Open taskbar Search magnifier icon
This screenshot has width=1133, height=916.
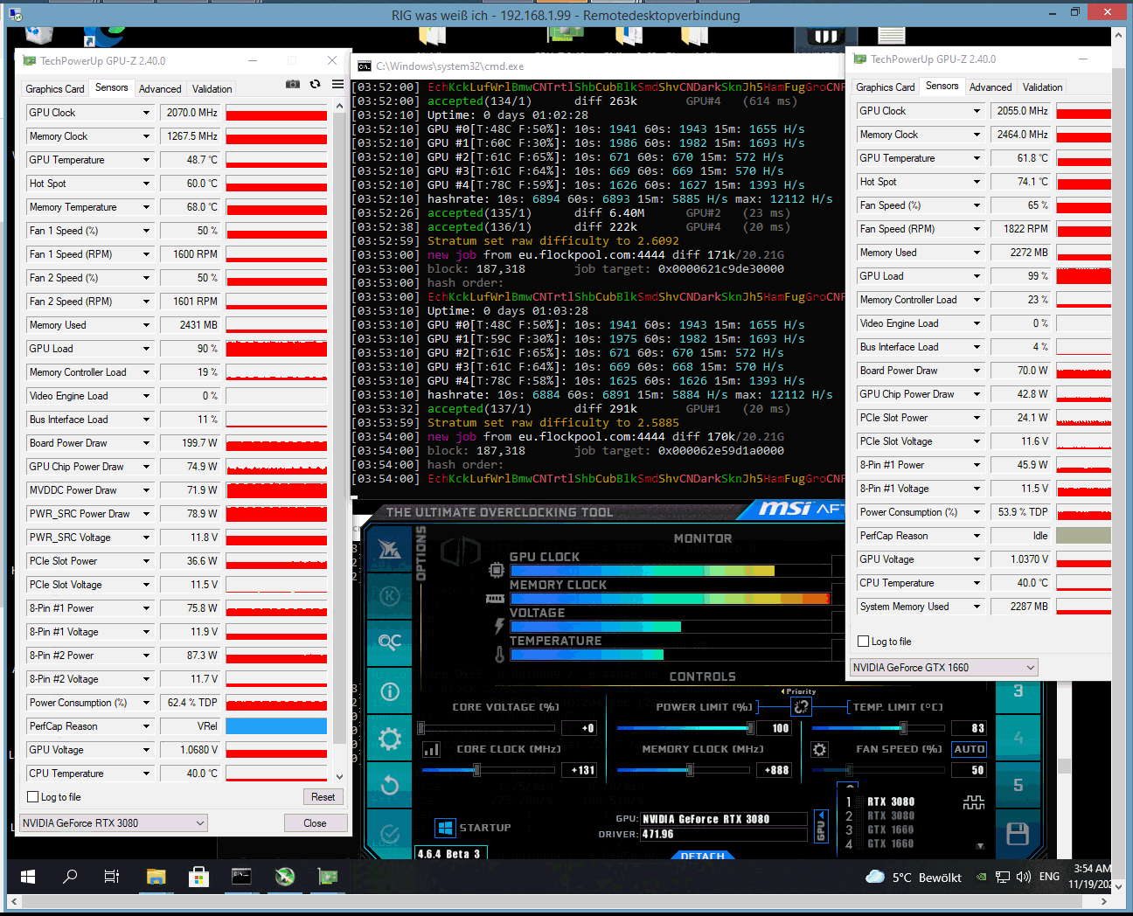70,876
